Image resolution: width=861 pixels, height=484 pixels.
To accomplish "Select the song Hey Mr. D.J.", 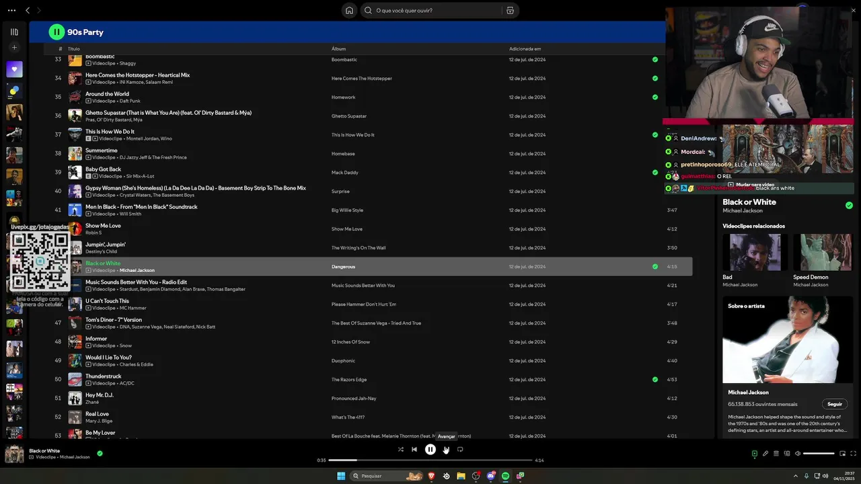I will (x=100, y=395).
